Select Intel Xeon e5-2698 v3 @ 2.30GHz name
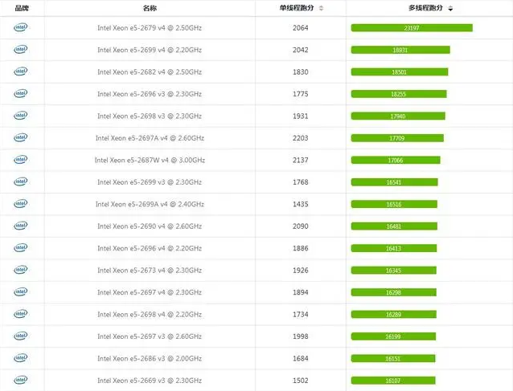The image size is (513, 391). 150,116
